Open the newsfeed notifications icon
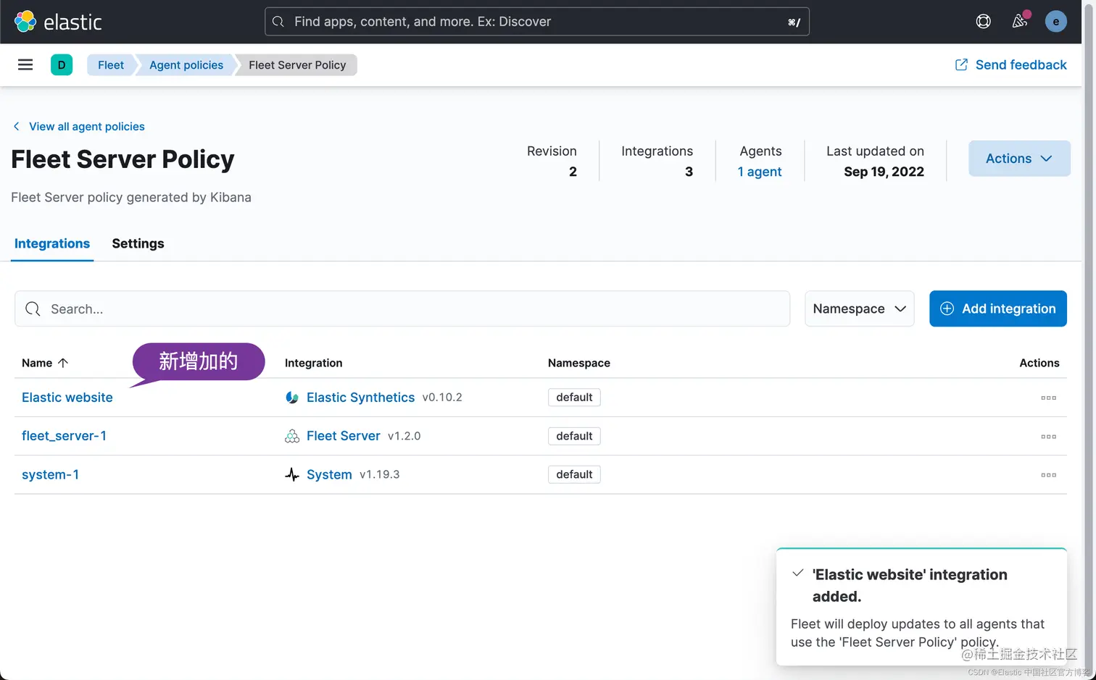 tap(1020, 22)
